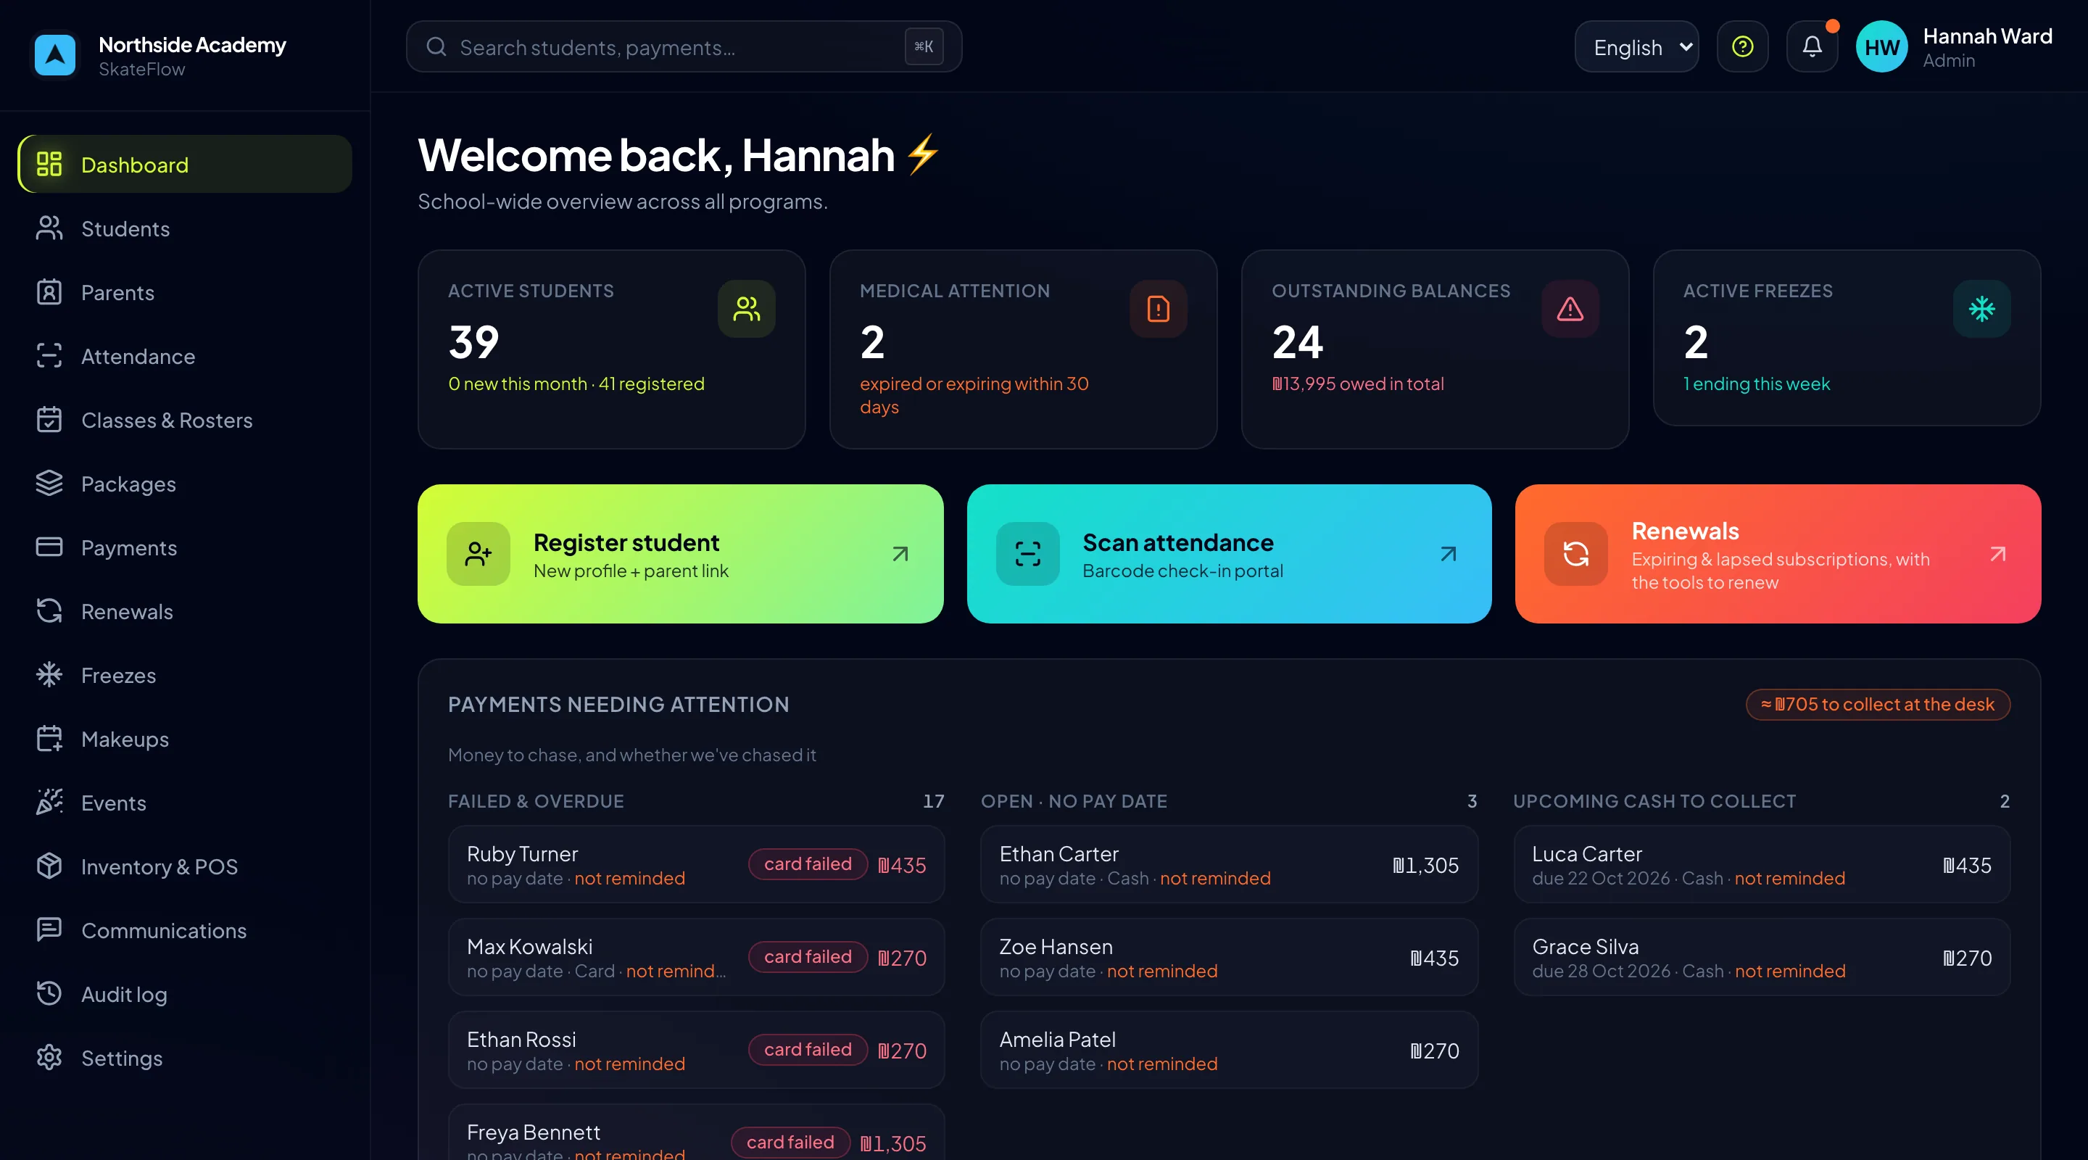Click the 705 to collect at the desk badge
Image resolution: width=2088 pixels, height=1160 pixels.
pyautogui.click(x=1877, y=704)
